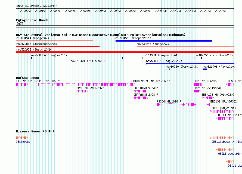The height and width of the screenshot is (174, 242).
Task: Click the nsv834545 (Wong2007) variant line
Action: 185,46
